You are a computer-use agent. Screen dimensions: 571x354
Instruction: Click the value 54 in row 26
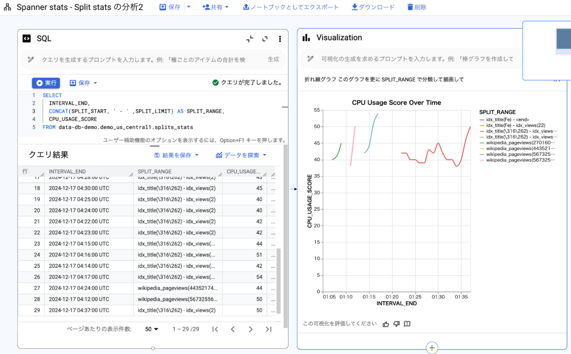[x=259, y=277]
